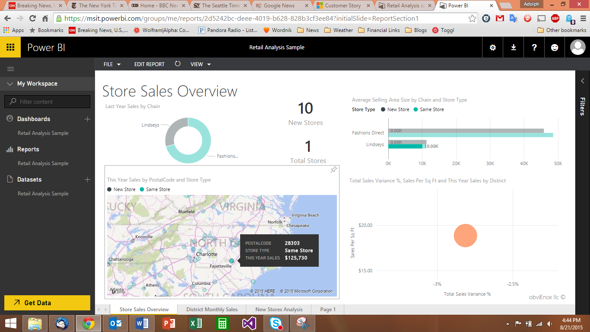Open the Page 1 report tab
Screen dimensions: 590x332
coord(328,310)
